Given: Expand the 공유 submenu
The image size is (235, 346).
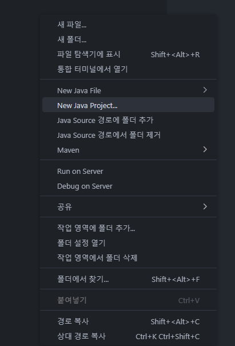Looking at the screenshot, I should (x=128, y=207).
